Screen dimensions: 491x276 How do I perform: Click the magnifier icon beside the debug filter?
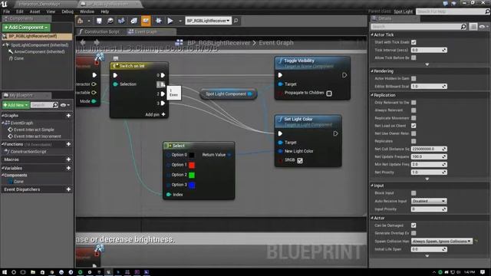pyautogui.click(x=236, y=21)
